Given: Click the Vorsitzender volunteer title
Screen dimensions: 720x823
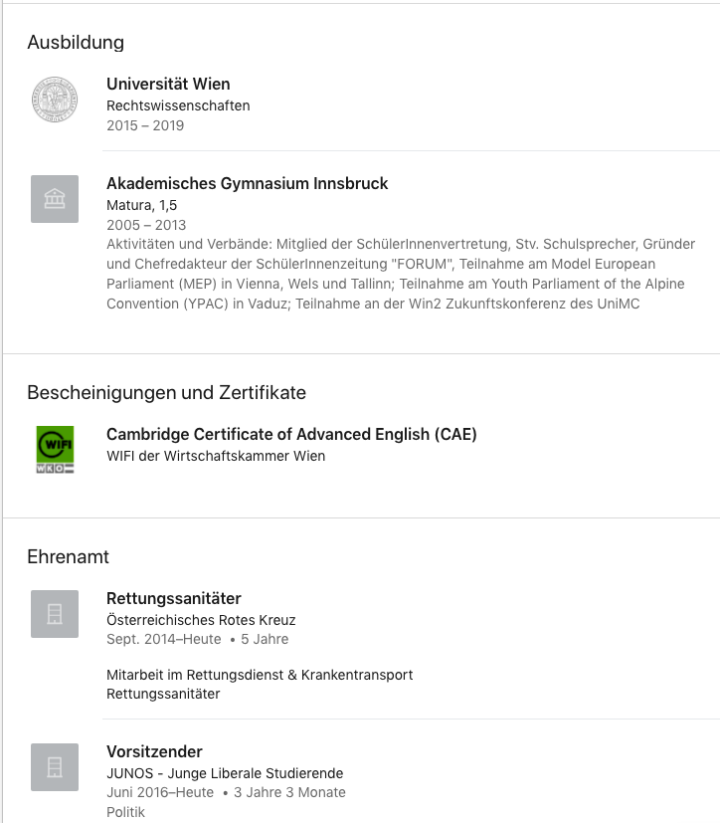Looking at the screenshot, I should coord(154,752).
